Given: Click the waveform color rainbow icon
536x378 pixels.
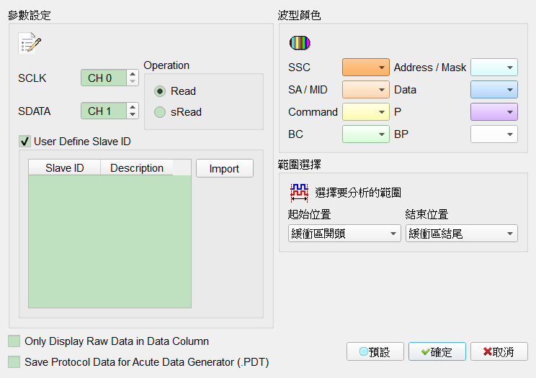Looking at the screenshot, I should pyautogui.click(x=300, y=42).
